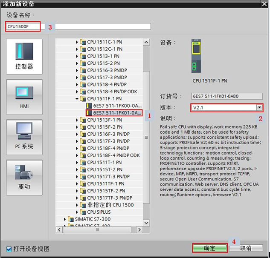Image resolution: width=270 pixels, height=258 pixels.
Task: Expand the CPU 1515T-2 PN node
Action: pyautogui.click(x=77, y=169)
